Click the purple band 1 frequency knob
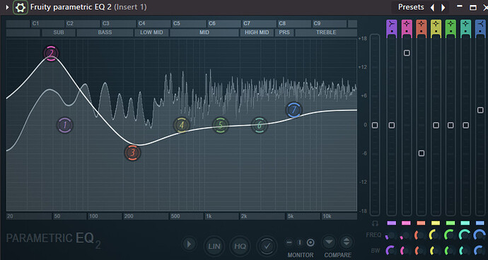Image resolution: width=488 pixels, height=260 pixels. click(x=391, y=235)
